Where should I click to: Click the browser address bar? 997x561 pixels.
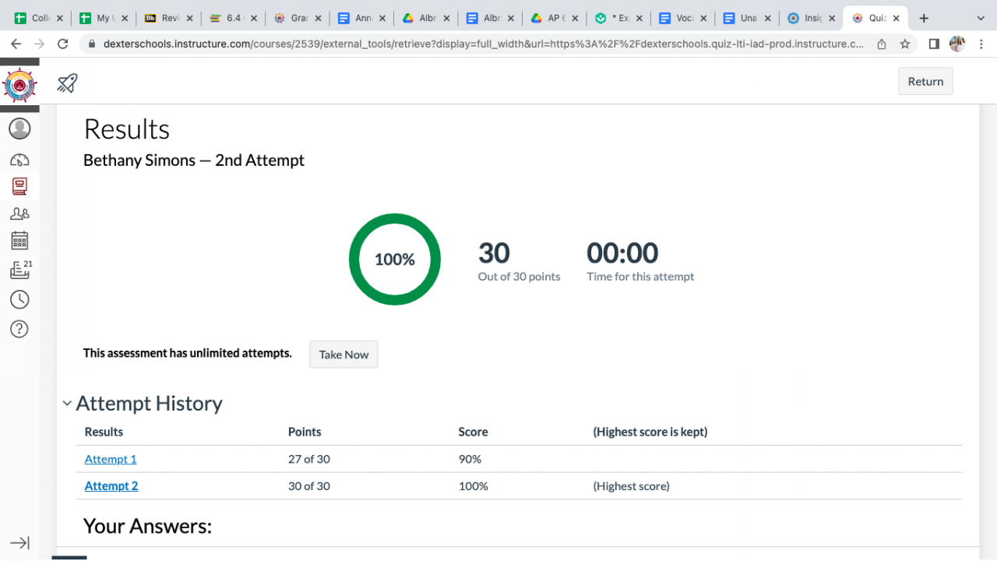pyautogui.click(x=483, y=44)
